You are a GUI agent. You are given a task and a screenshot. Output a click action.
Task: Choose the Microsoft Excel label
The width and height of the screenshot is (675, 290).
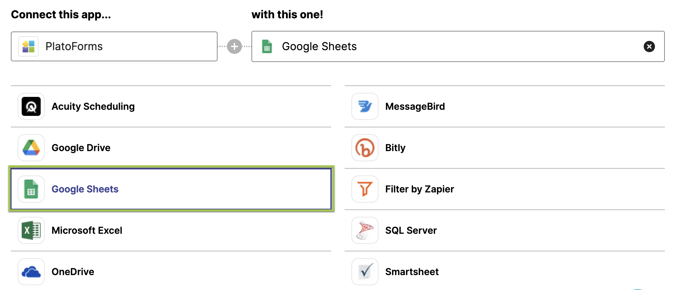[x=87, y=230]
